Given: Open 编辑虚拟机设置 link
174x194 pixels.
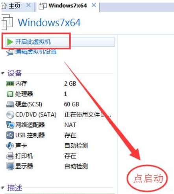Looking at the screenshot, I should click(36, 52).
